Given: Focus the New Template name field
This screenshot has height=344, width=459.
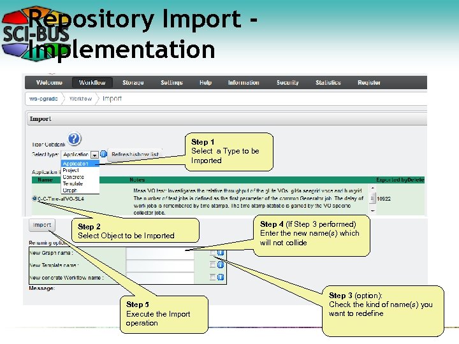Looking at the screenshot, I should 160,265.
